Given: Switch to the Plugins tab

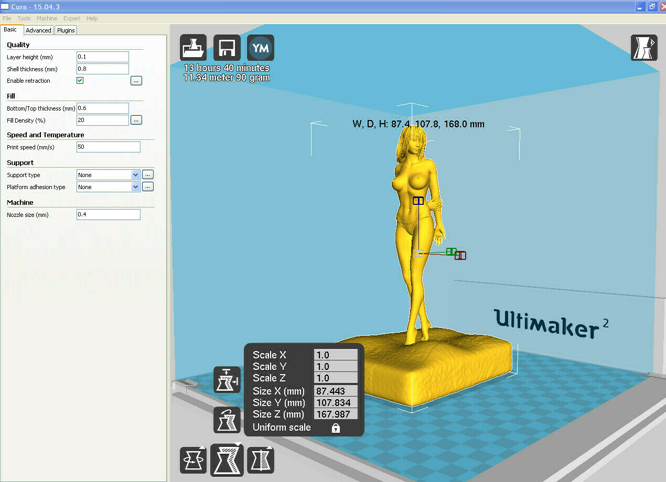Looking at the screenshot, I should (x=66, y=30).
